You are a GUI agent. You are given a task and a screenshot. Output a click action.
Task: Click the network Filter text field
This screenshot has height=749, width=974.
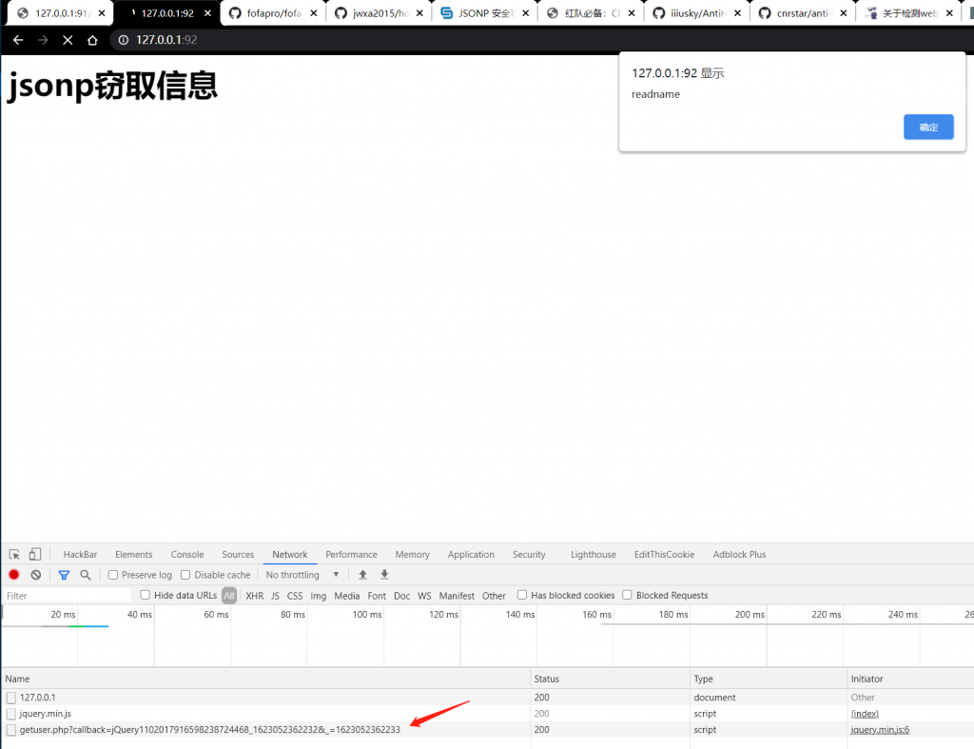pos(68,596)
